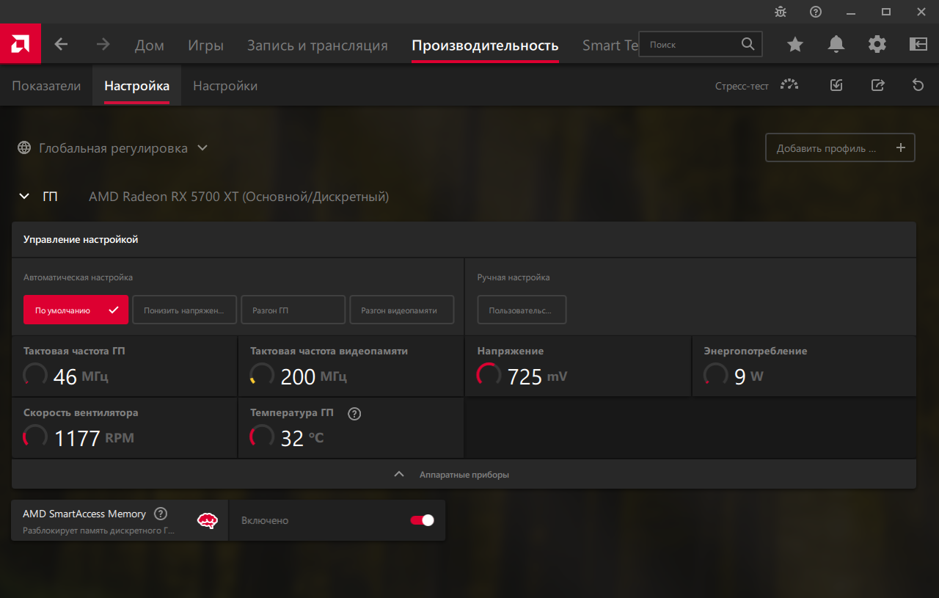Disable the AMD SmartAccess Memory switch
The height and width of the screenshot is (598, 939).
coord(423,520)
